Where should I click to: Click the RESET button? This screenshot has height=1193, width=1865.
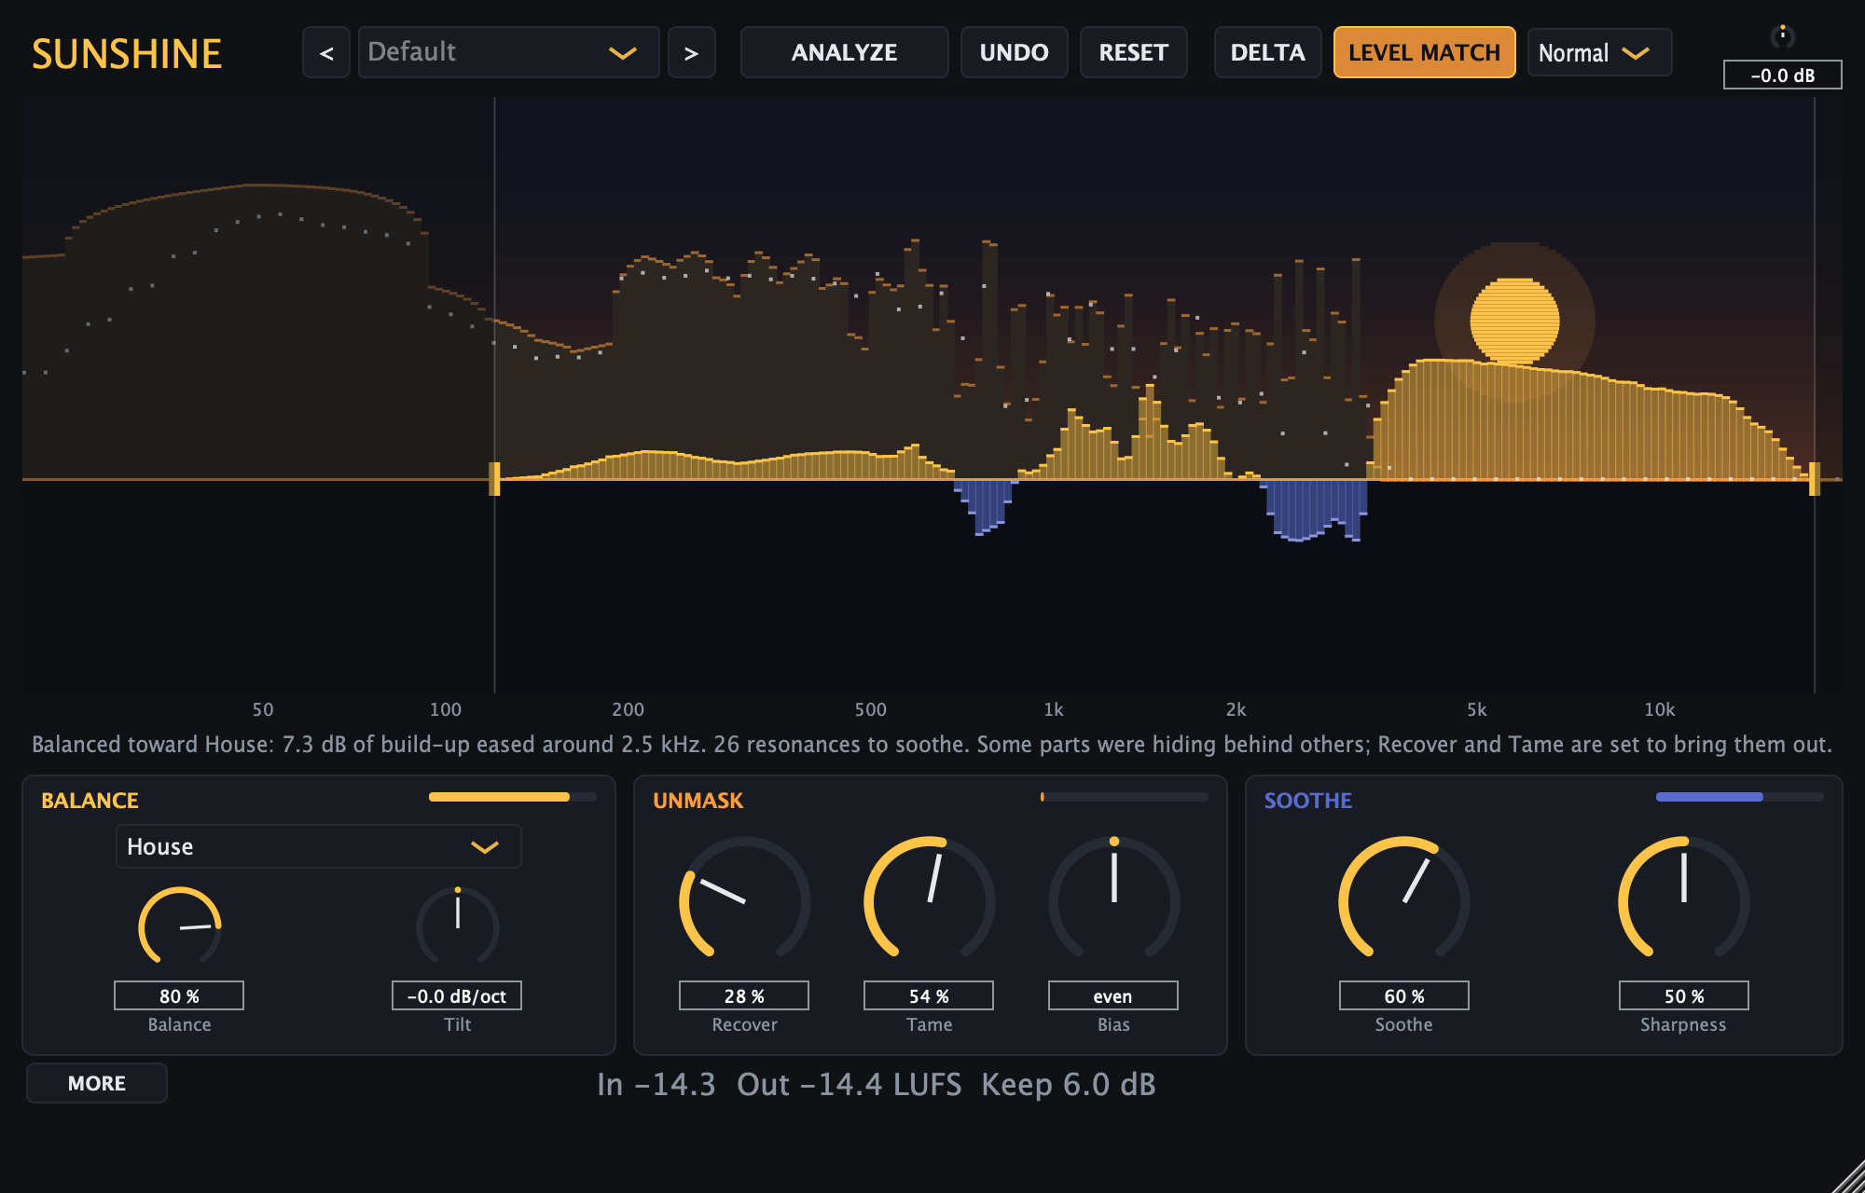pyautogui.click(x=1133, y=53)
